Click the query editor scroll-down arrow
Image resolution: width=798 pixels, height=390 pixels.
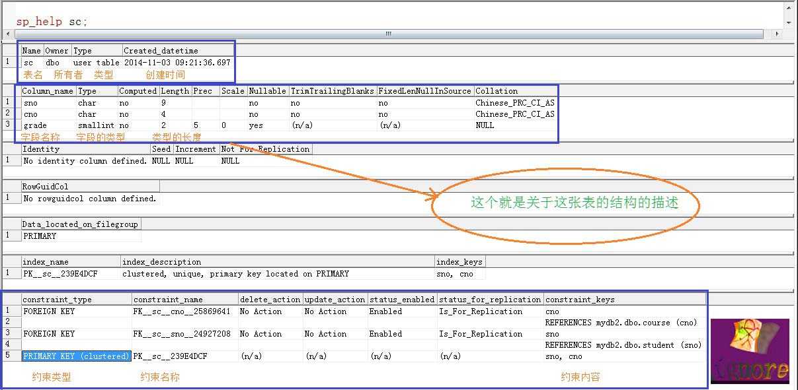point(788,22)
